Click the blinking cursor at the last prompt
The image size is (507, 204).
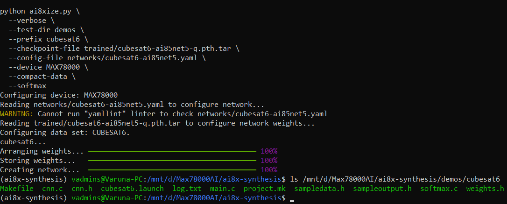tap(292, 198)
